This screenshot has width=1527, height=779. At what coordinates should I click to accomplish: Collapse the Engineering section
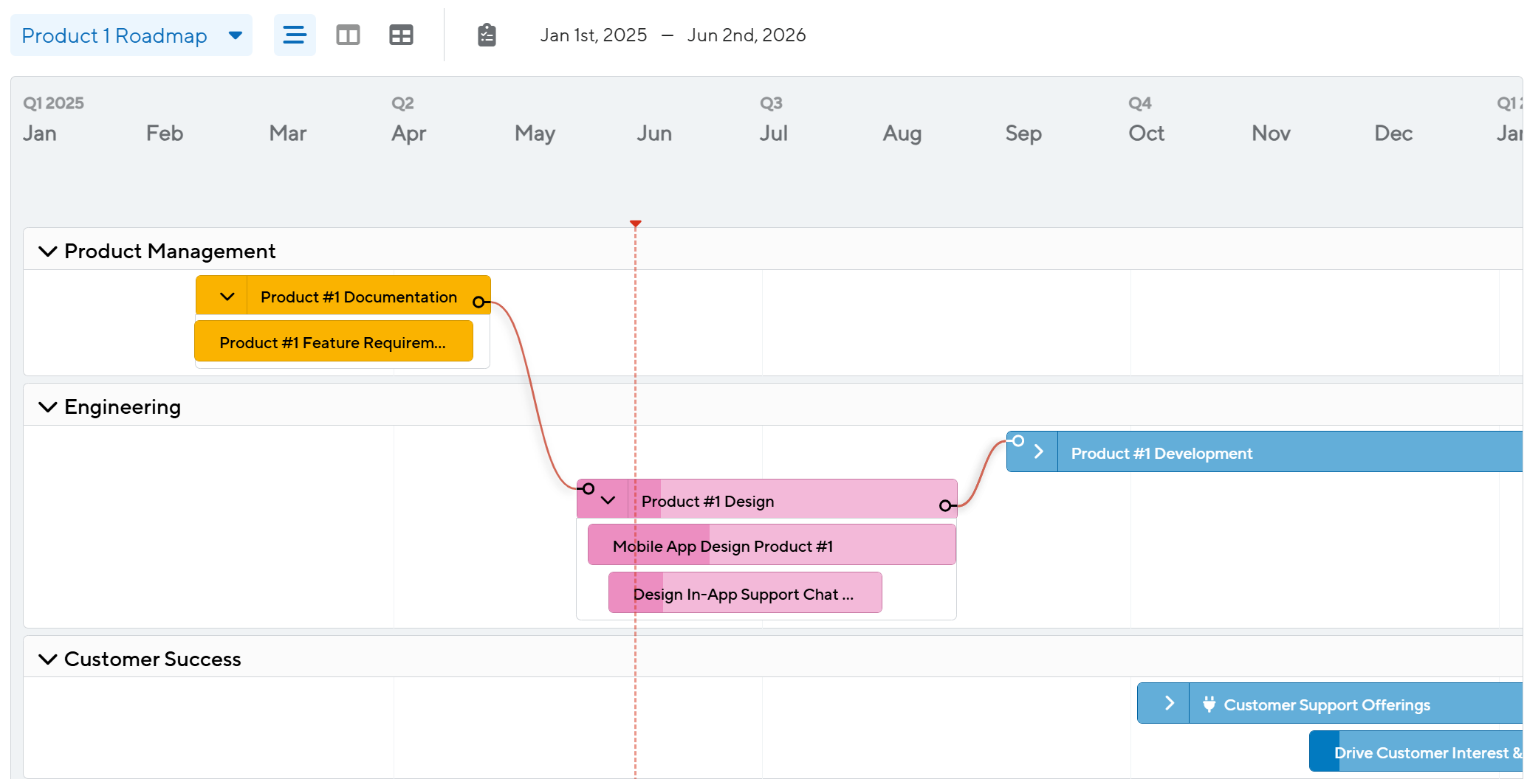[48, 407]
